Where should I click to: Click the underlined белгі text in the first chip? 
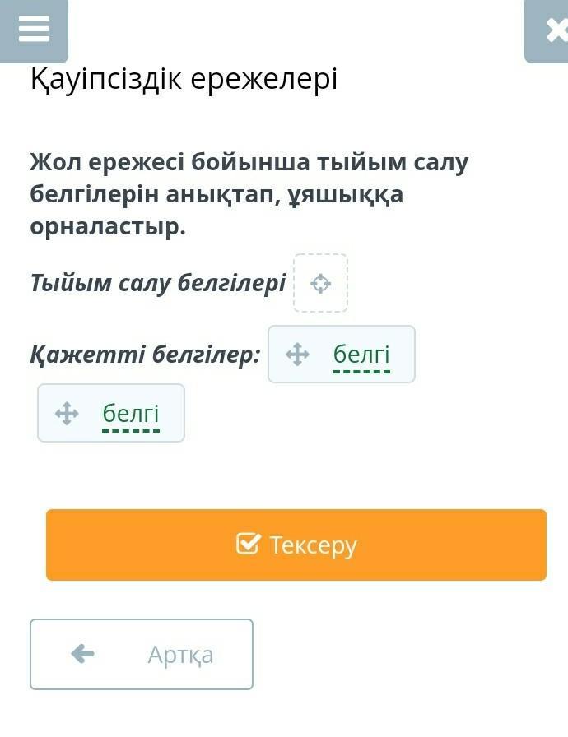point(361,355)
